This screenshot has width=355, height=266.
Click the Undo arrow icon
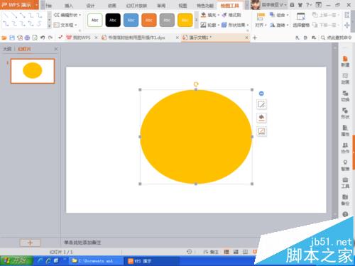43,38
